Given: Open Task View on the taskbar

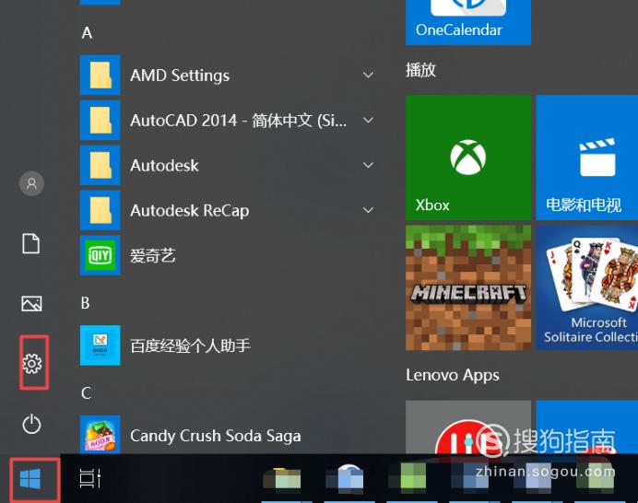Looking at the screenshot, I should (x=90, y=478).
